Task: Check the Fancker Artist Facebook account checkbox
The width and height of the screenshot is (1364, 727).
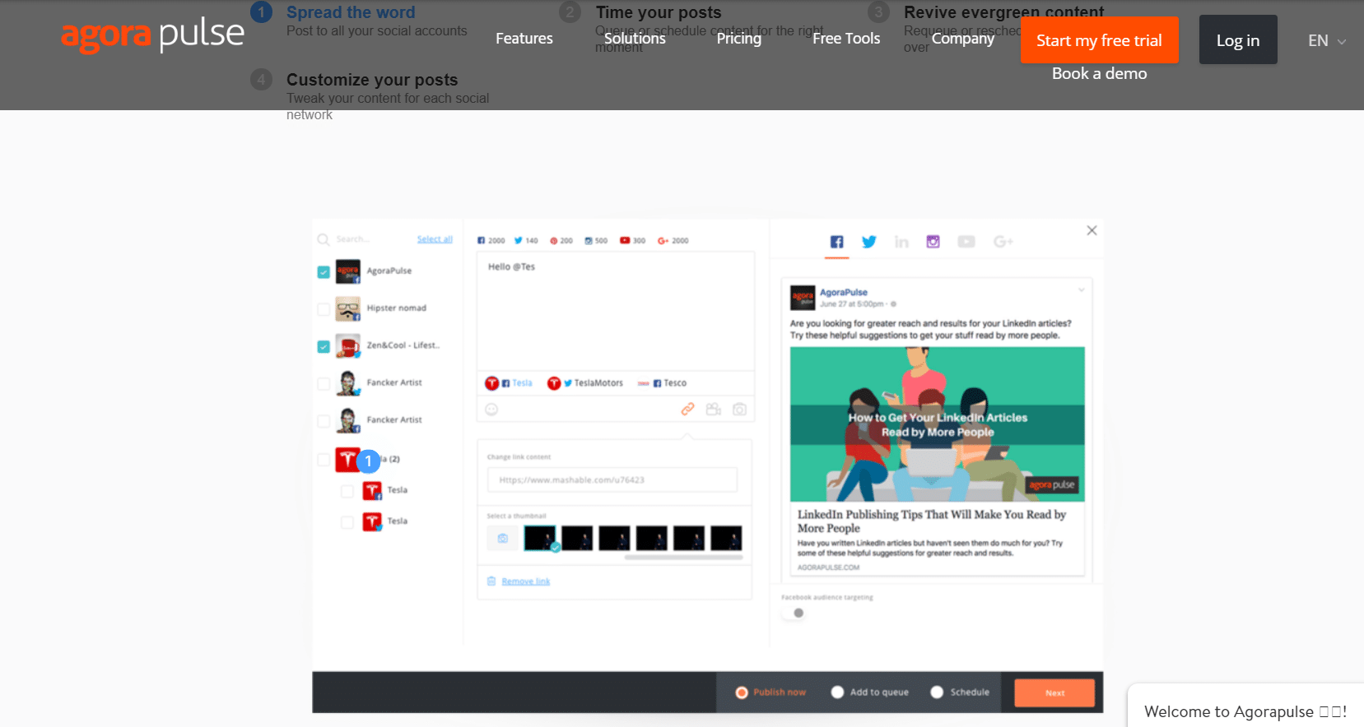Action: coord(324,421)
